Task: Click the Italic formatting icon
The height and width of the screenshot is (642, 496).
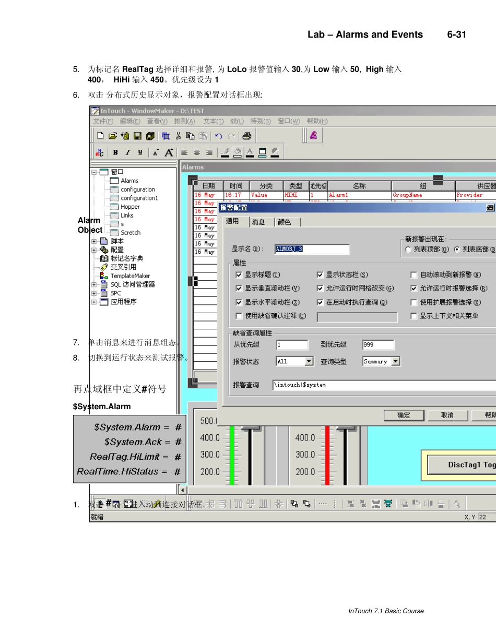Action: tap(127, 152)
